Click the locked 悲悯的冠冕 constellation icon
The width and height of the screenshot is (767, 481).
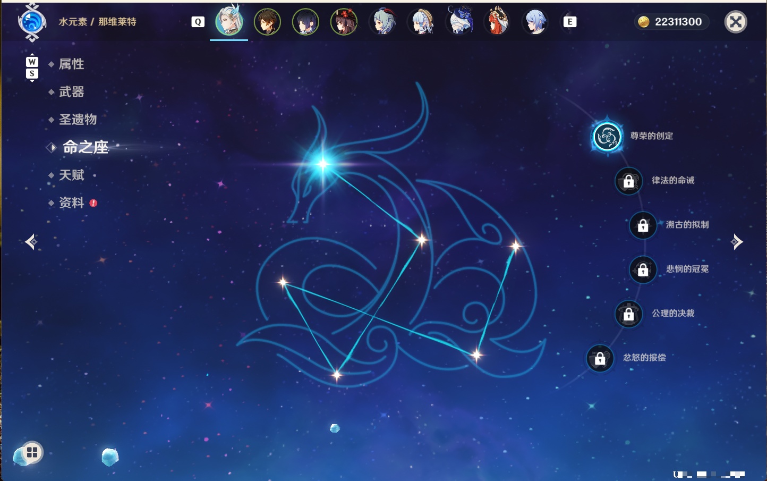(643, 270)
